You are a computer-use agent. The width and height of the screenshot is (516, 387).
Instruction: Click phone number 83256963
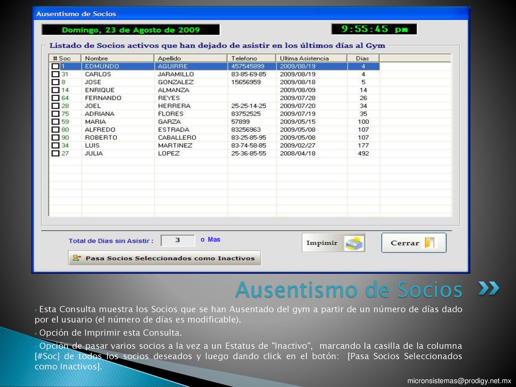246,130
